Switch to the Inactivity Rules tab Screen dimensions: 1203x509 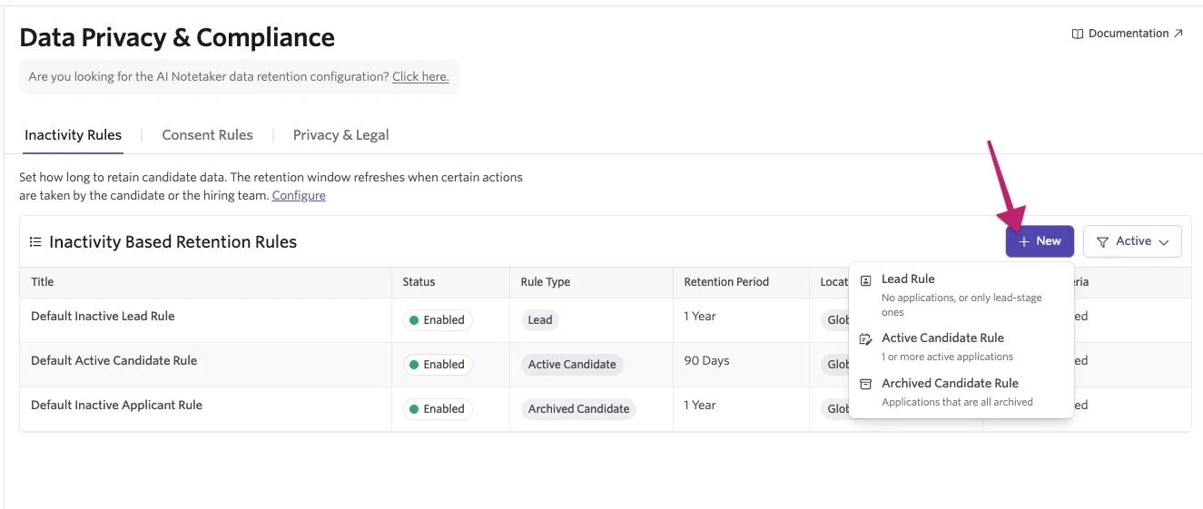pyautogui.click(x=73, y=135)
